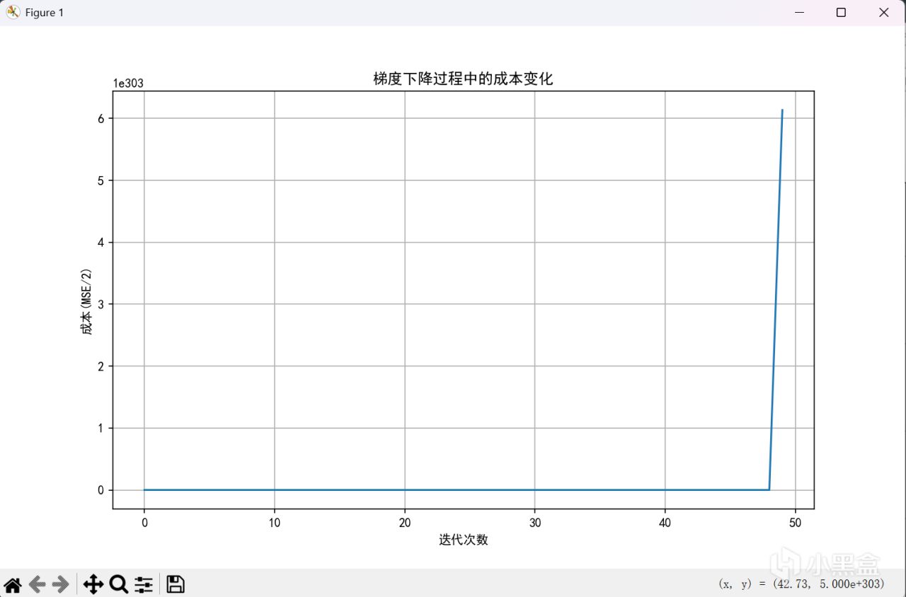Click the x-axis tick label 50
This screenshot has height=597, width=906.
coord(795,523)
